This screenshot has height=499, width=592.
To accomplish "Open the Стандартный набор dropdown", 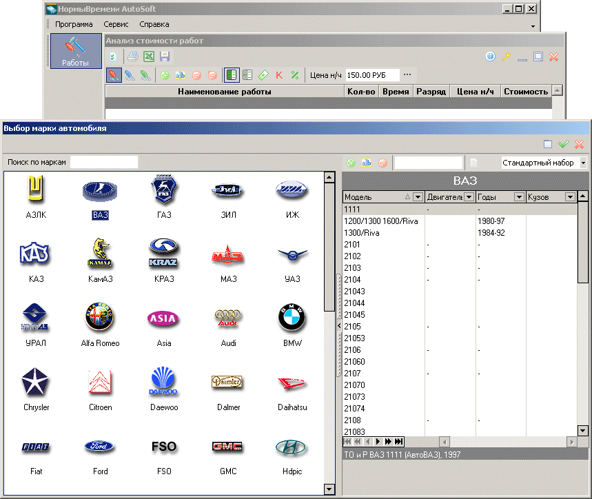I will pyautogui.click(x=583, y=163).
